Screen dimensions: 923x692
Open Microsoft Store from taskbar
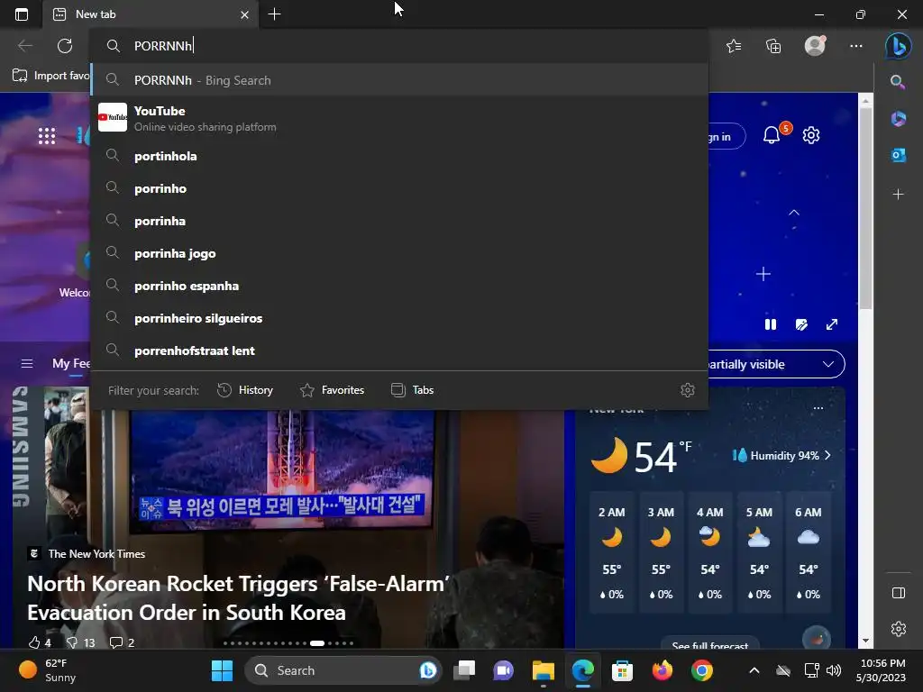[x=622, y=670]
